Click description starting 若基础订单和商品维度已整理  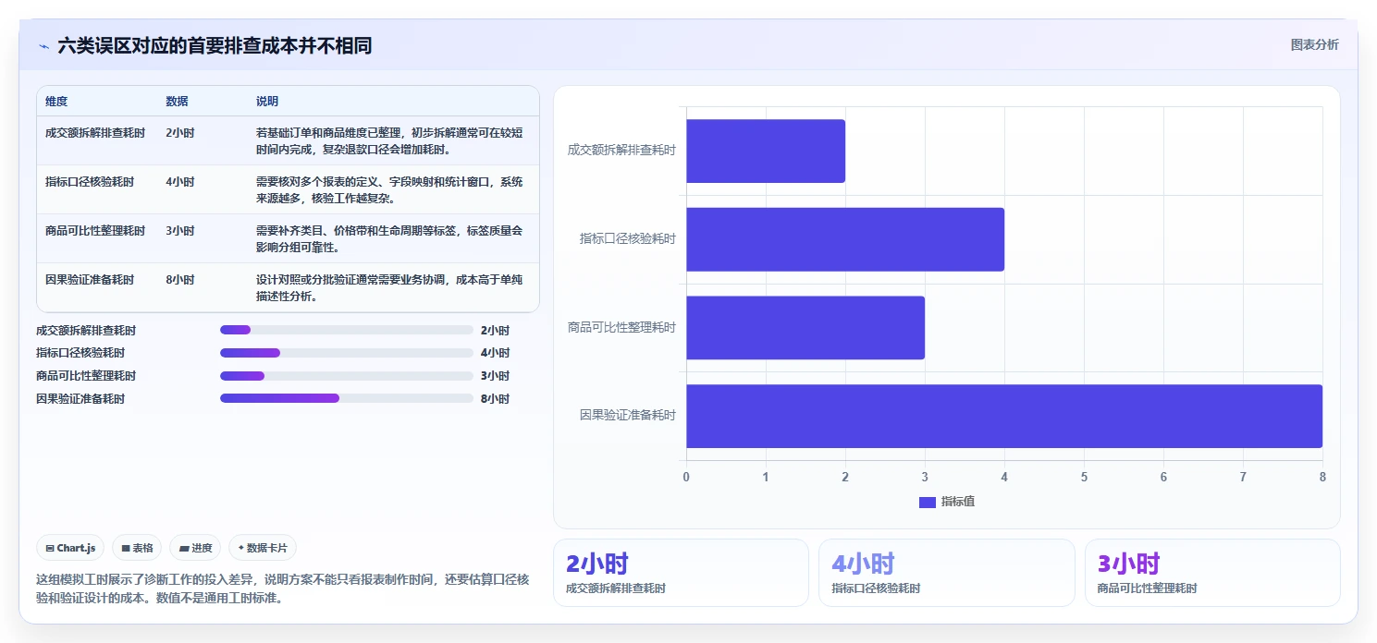pyautogui.click(x=389, y=141)
